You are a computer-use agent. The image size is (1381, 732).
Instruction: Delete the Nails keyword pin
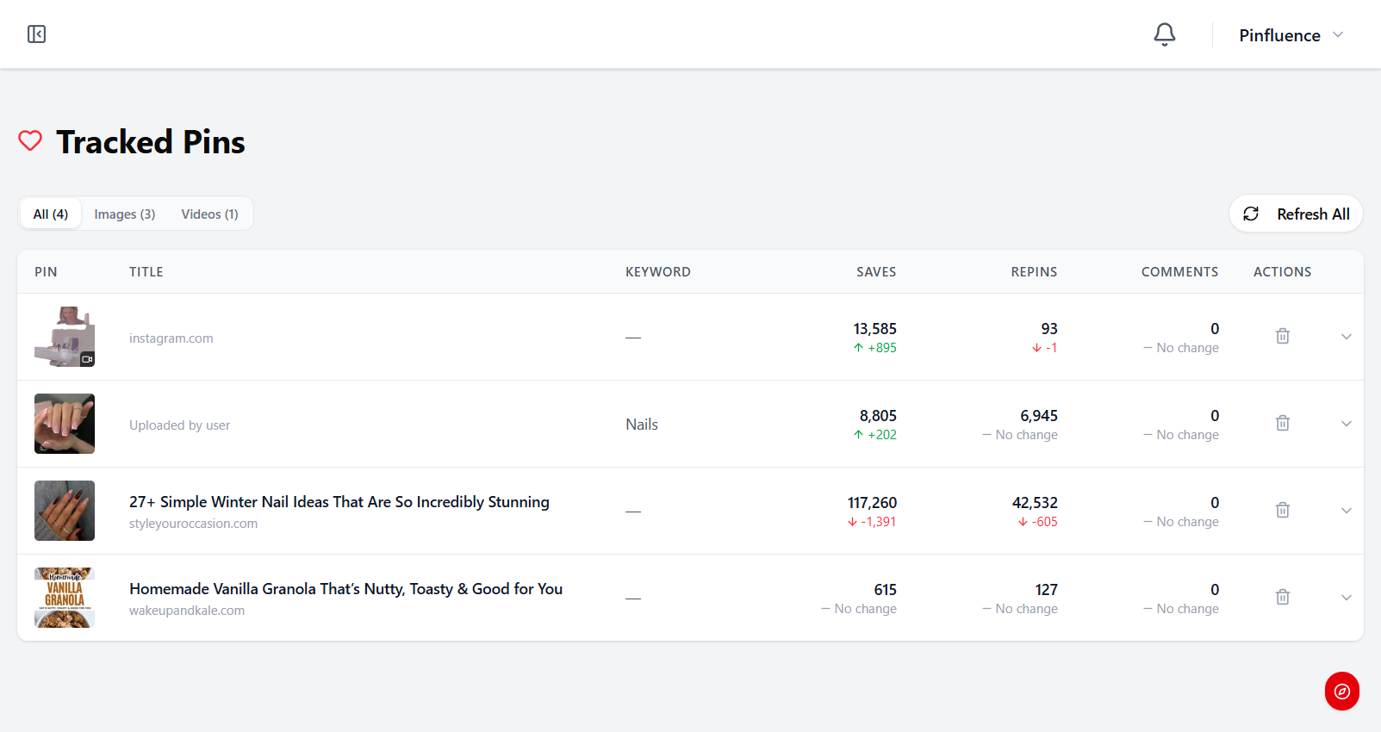1283,423
